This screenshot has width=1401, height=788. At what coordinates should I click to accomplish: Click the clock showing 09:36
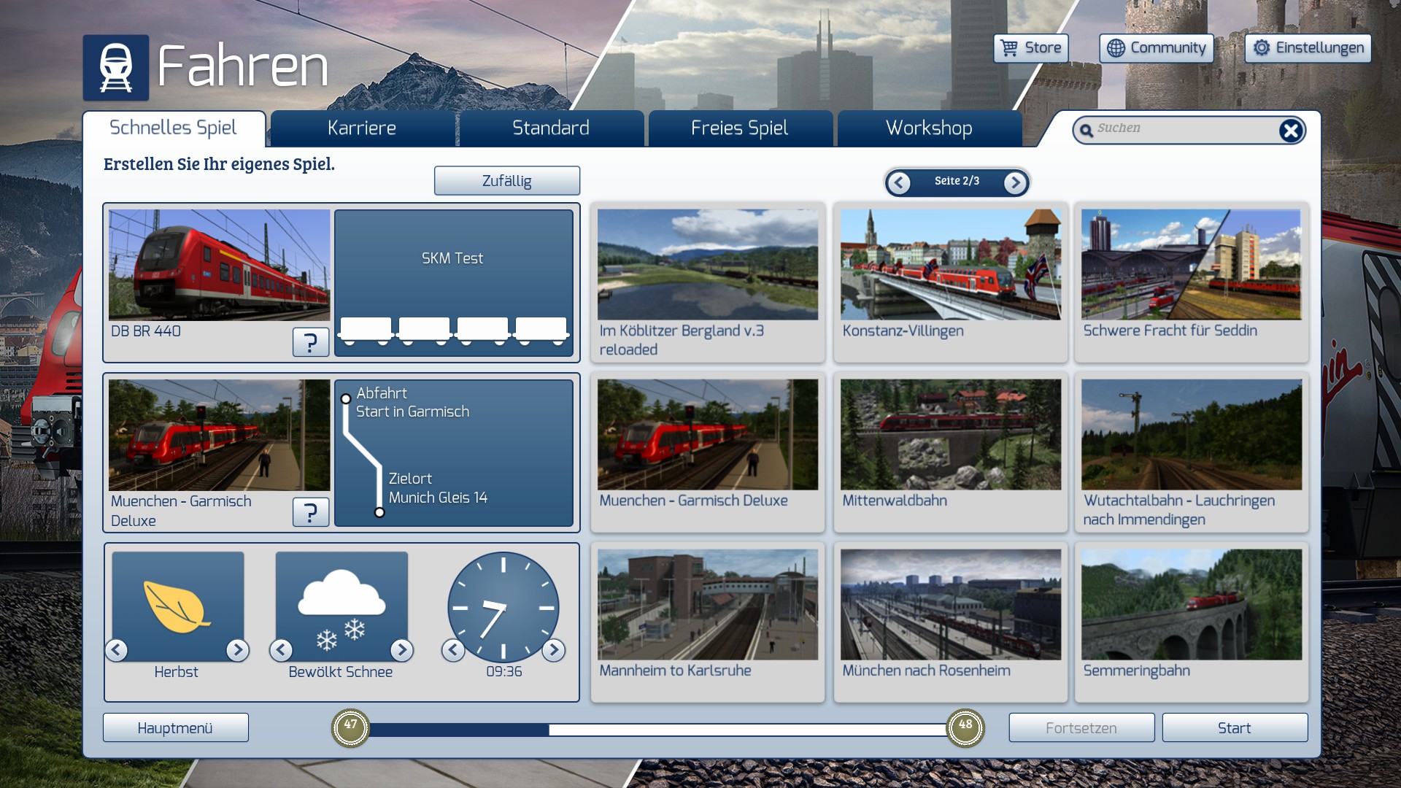pyautogui.click(x=503, y=607)
